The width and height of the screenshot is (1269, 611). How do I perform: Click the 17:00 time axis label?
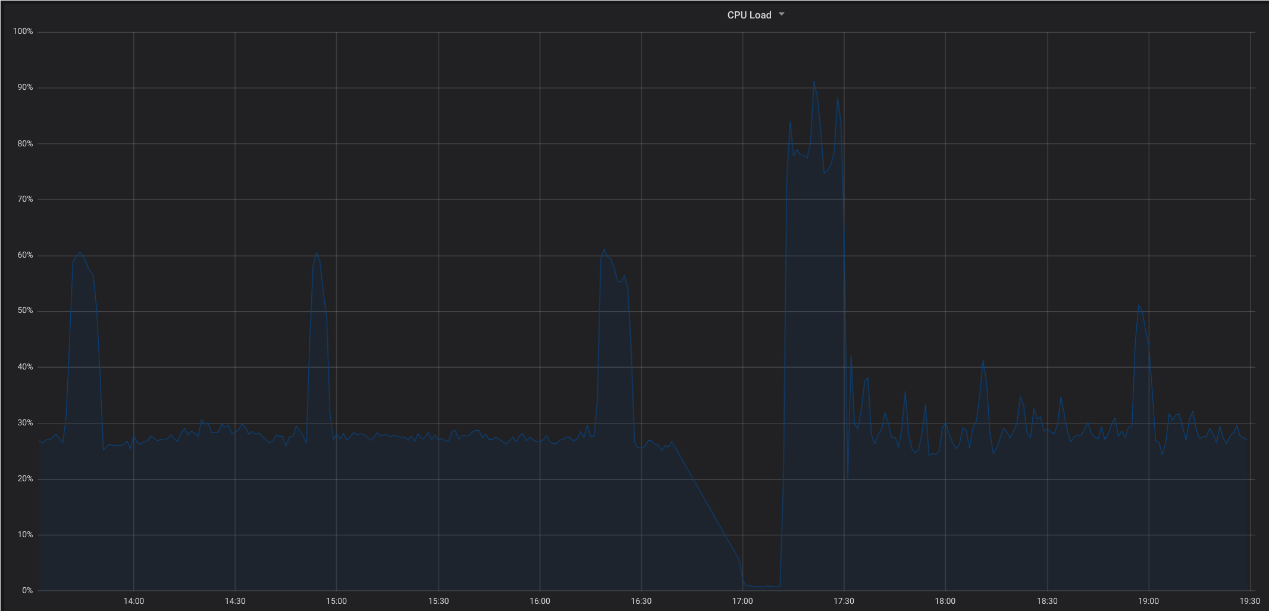[x=742, y=601]
